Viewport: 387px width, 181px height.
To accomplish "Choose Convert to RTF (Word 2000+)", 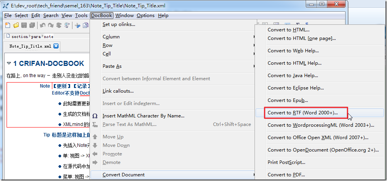I will click(303, 113).
